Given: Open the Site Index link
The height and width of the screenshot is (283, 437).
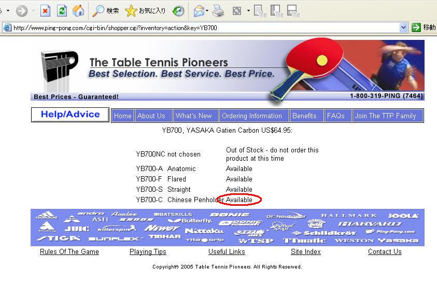Looking at the screenshot, I should click(x=306, y=251).
